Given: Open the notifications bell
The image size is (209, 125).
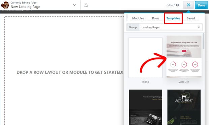Looking at the screenshot, I should (x=86, y=5).
